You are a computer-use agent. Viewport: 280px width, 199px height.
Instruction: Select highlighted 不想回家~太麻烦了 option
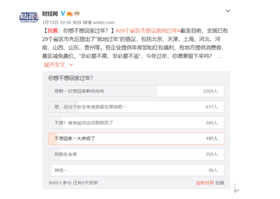pos(136,138)
